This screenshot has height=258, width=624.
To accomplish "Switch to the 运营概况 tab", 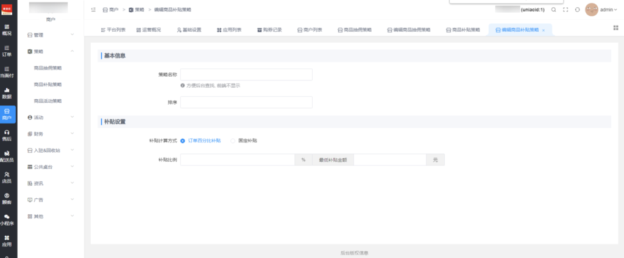I will pyautogui.click(x=149, y=30).
